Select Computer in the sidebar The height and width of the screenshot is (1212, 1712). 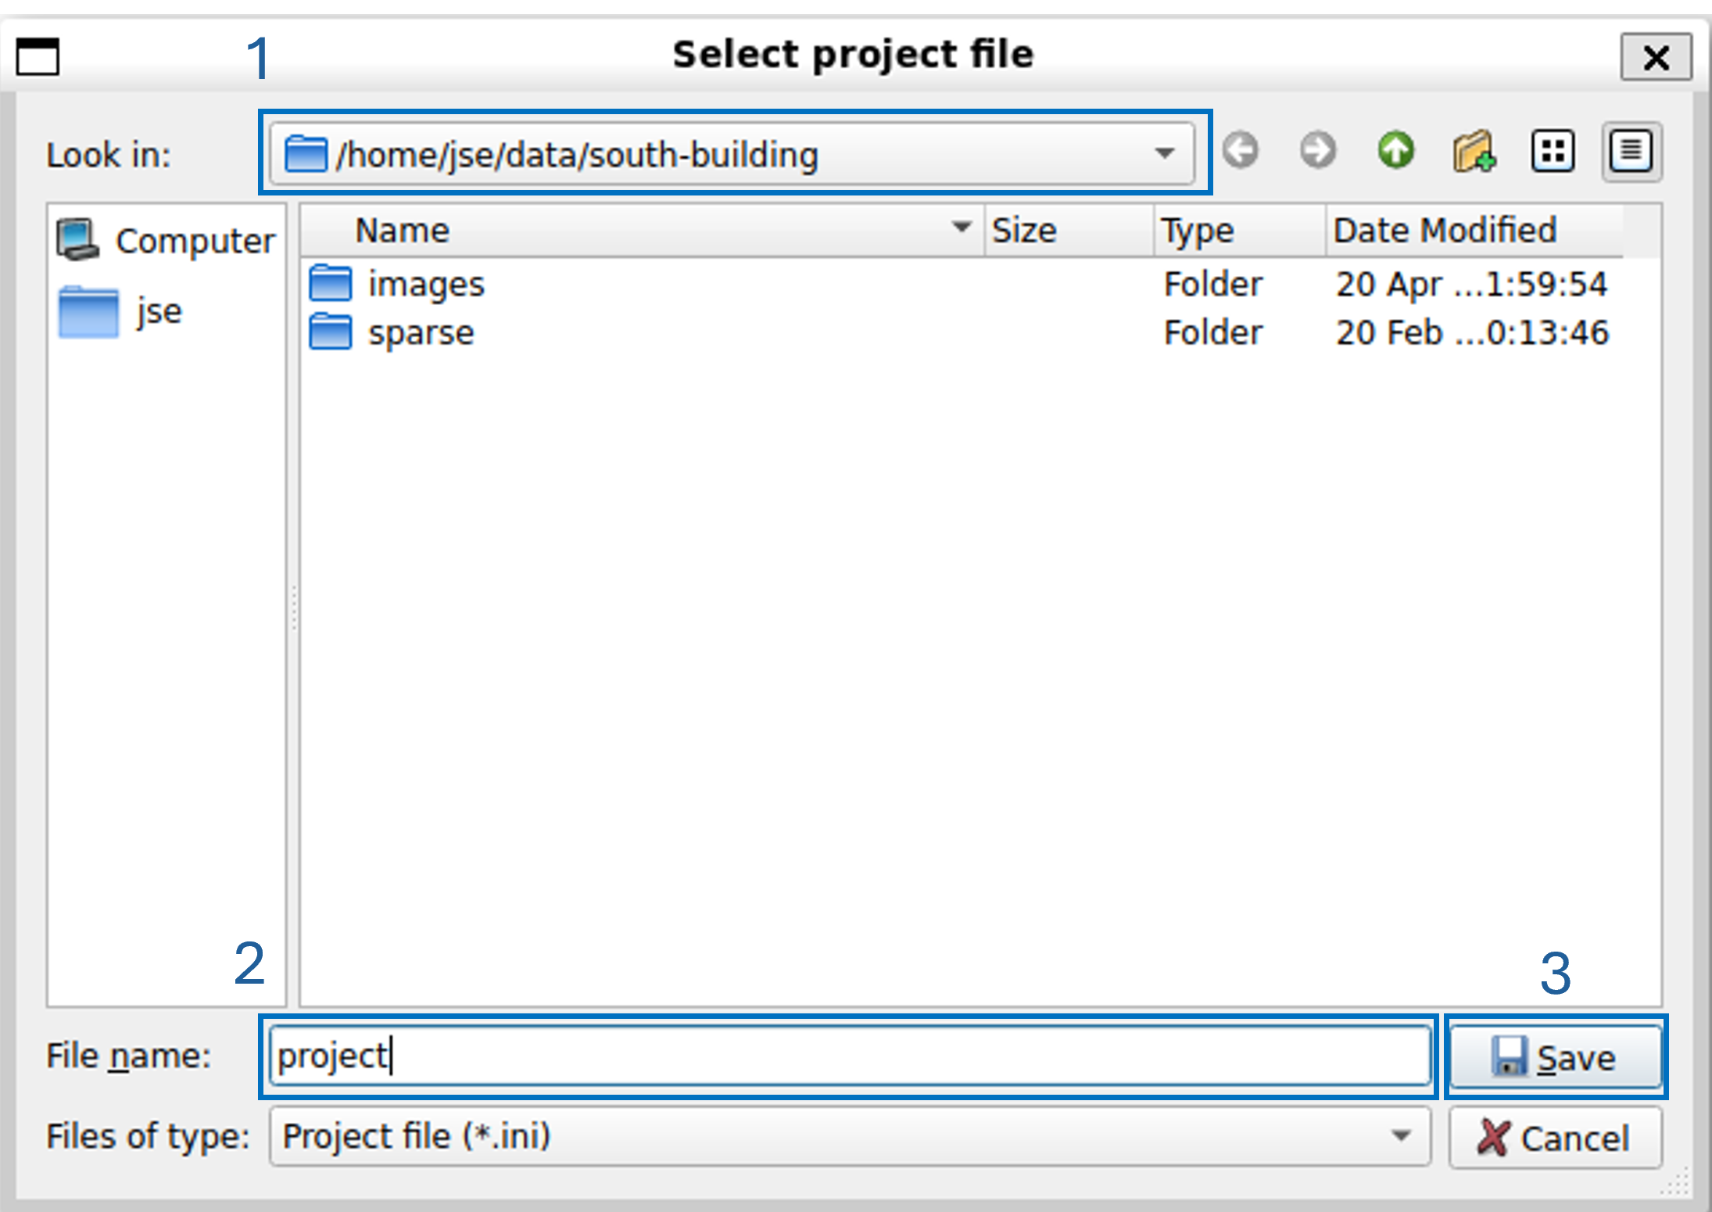click(x=167, y=240)
